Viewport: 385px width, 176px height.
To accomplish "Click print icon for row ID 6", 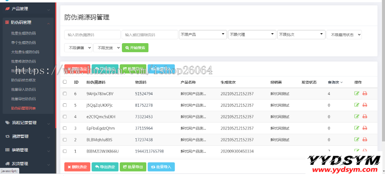I will (365, 94).
